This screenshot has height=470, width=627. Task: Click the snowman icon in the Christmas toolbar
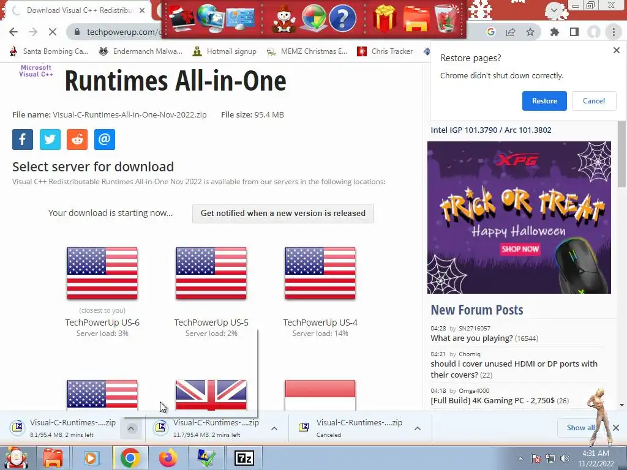click(284, 19)
